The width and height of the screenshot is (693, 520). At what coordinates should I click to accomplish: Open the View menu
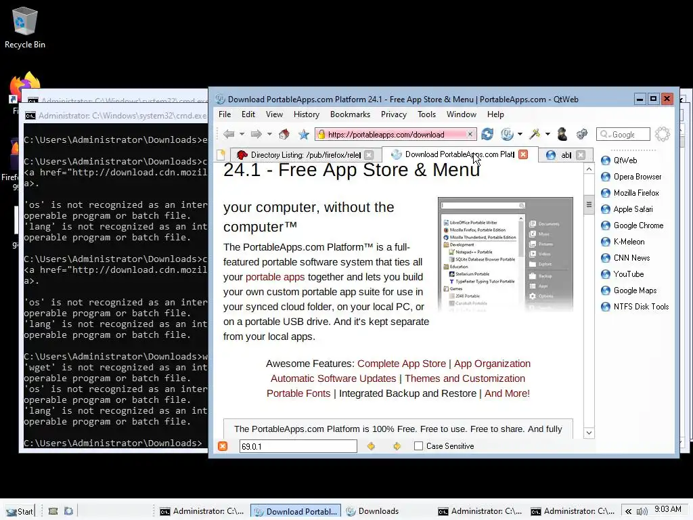pos(274,114)
